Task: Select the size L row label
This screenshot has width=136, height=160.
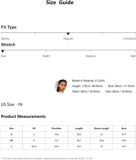Action: [11, 146]
